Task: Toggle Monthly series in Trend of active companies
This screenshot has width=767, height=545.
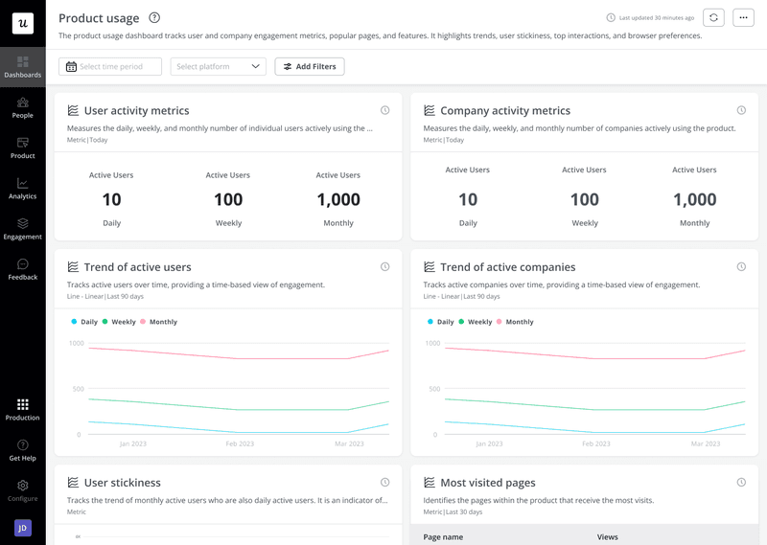Action: tap(514, 322)
